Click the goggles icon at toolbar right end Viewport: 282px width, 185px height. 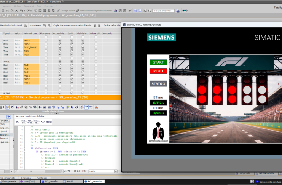click(185, 10)
